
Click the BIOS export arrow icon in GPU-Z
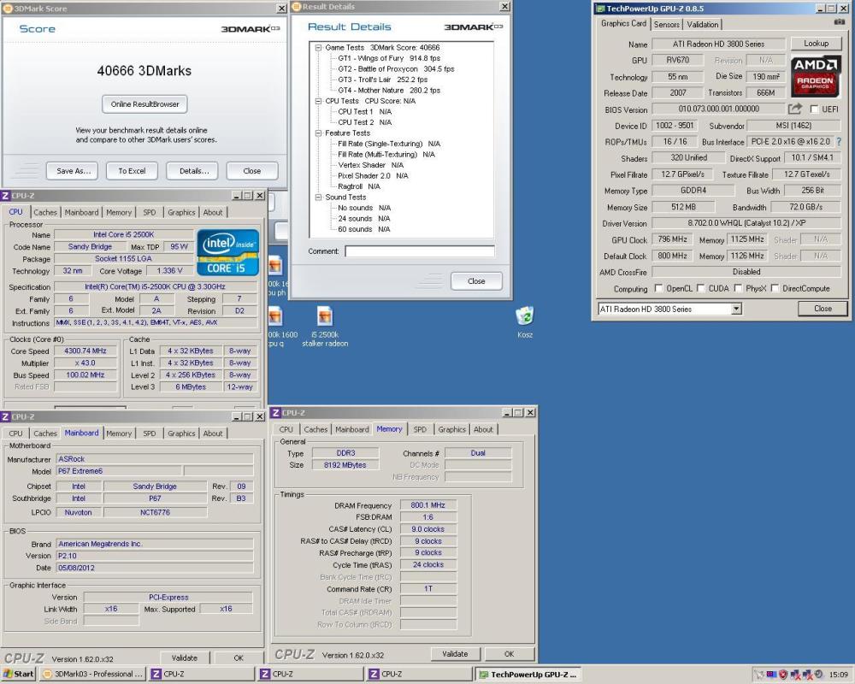795,109
